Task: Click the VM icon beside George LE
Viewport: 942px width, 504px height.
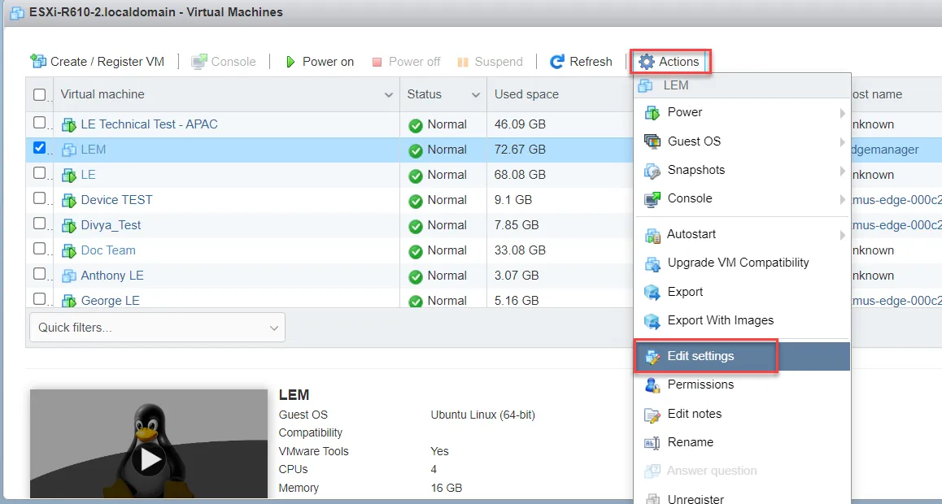Action: (69, 301)
